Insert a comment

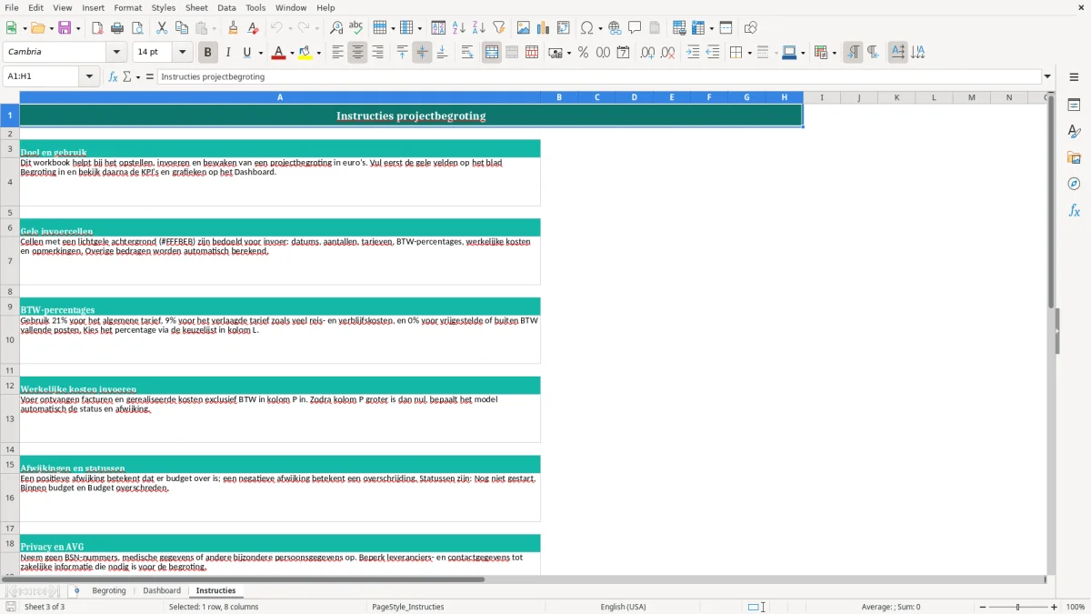coord(636,28)
